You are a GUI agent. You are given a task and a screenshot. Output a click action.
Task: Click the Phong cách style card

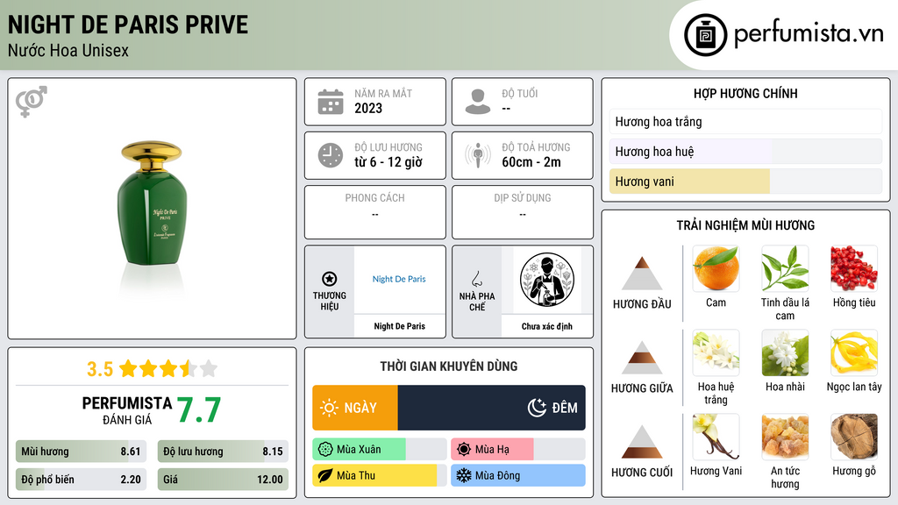point(375,212)
